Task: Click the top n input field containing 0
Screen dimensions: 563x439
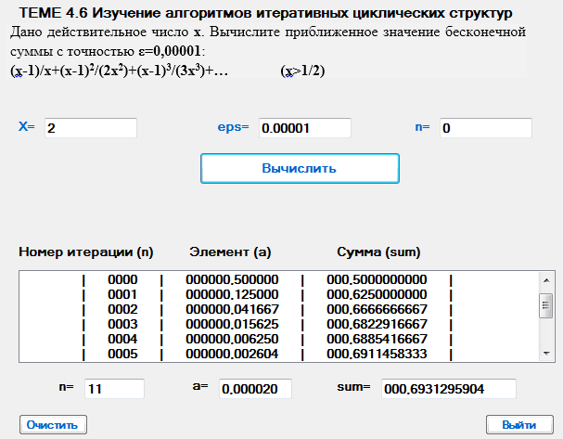Action: 485,128
